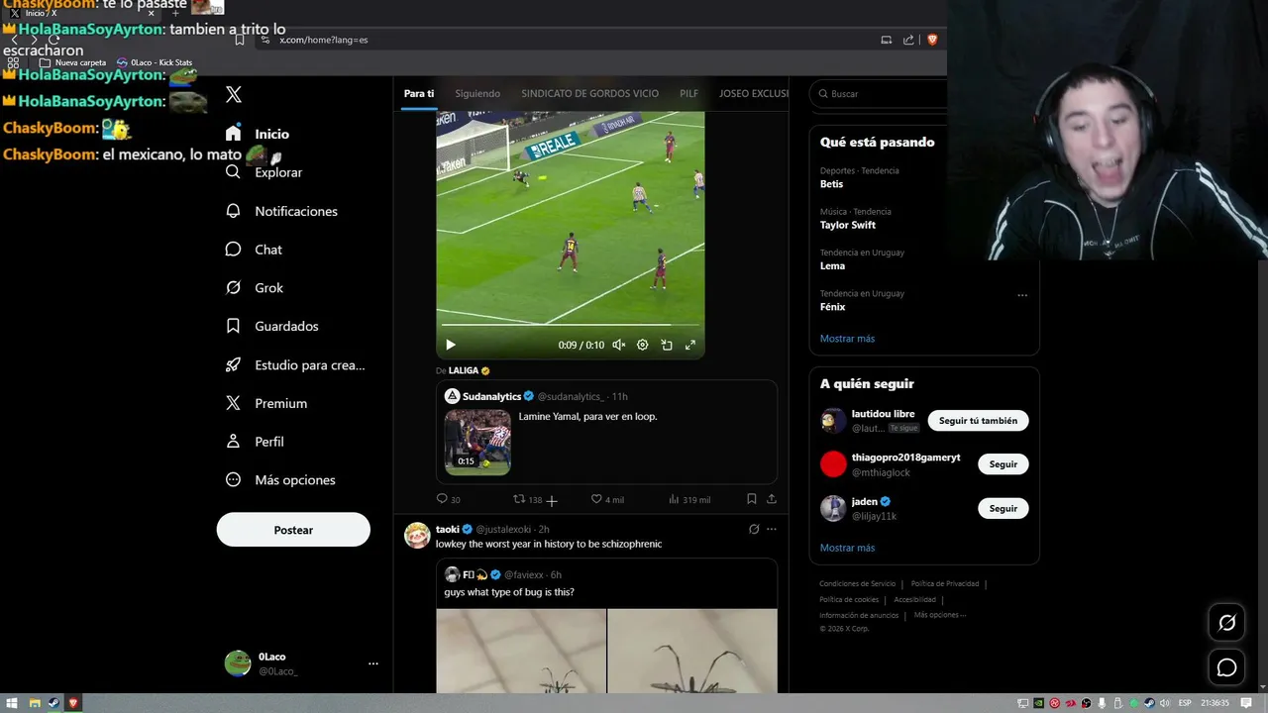Open Explorar in the sidebar
This screenshot has height=713, width=1268.
point(264,172)
